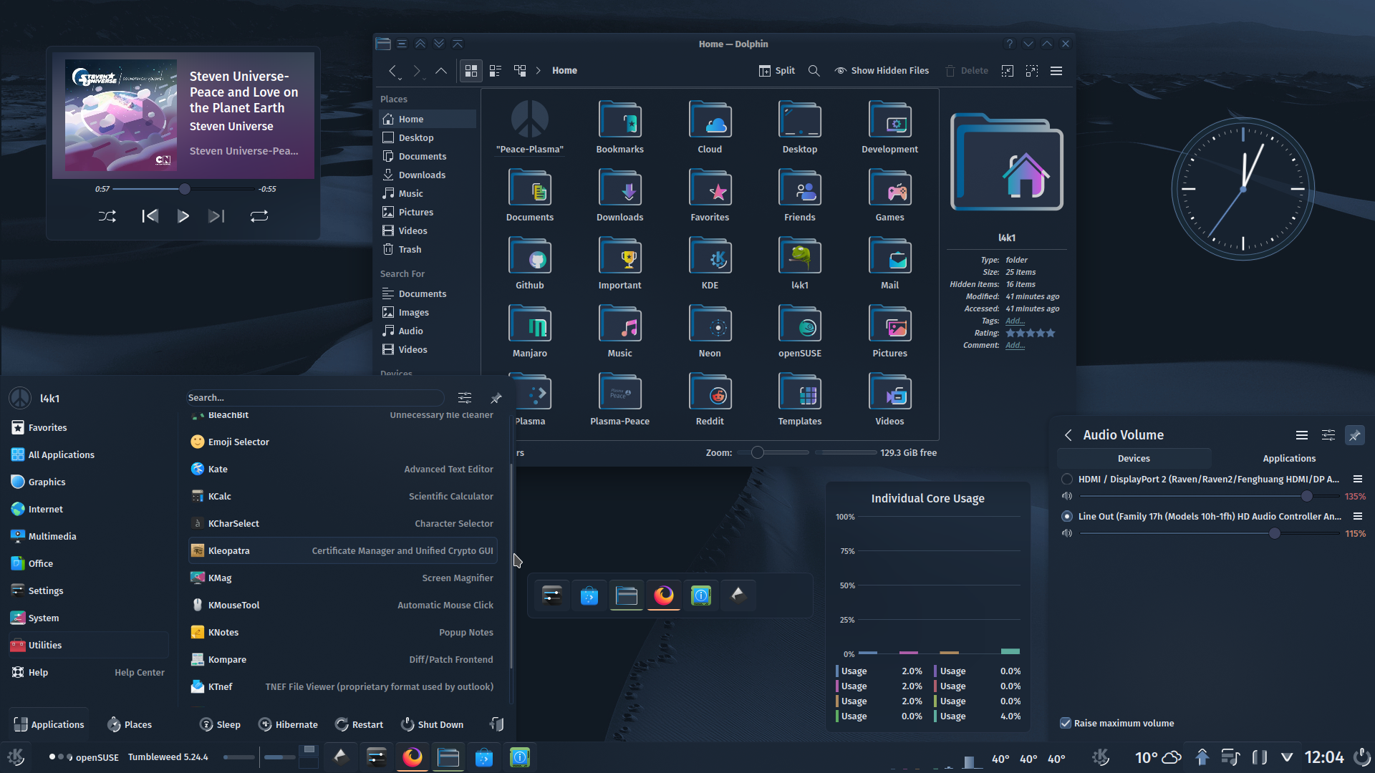Click the play button in media player
Viewport: 1375px width, 773px height.
[x=183, y=216]
